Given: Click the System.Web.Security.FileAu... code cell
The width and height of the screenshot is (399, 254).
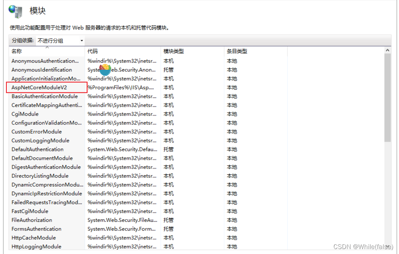Looking at the screenshot, I should pyautogui.click(x=122, y=220).
